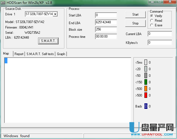
Task: Switch to the Report tab
Action: (19, 54)
